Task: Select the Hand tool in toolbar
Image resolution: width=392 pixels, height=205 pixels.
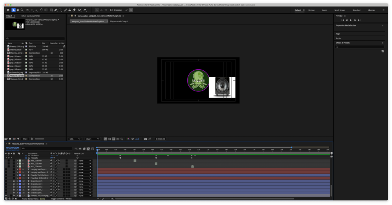Action: pyautogui.click(x=18, y=10)
